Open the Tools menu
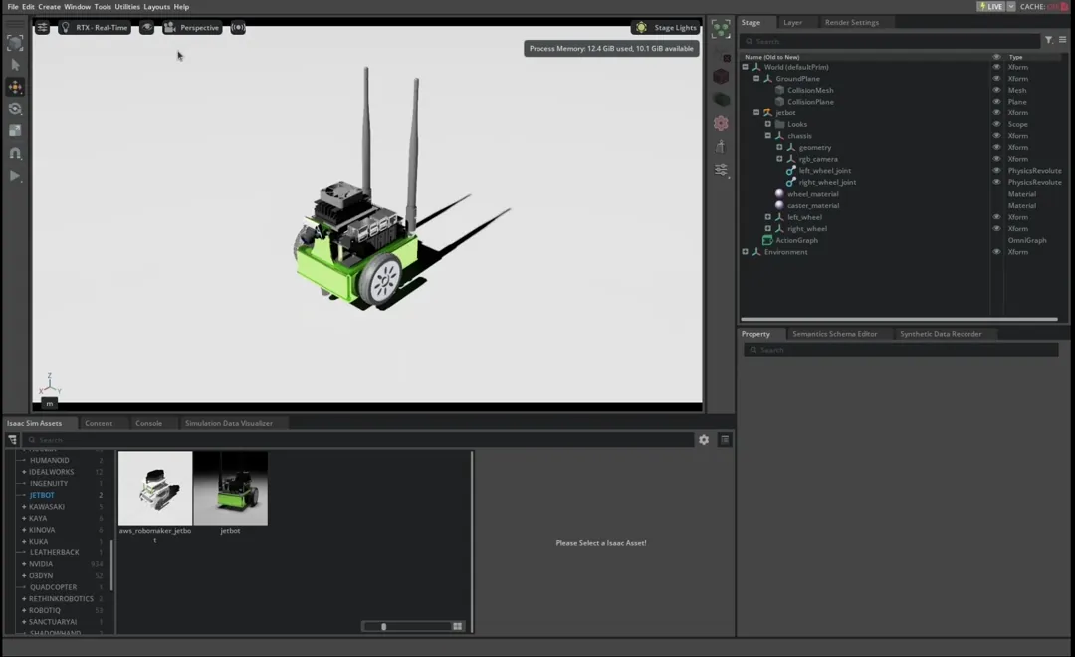This screenshot has height=657, width=1075. pyautogui.click(x=102, y=6)
